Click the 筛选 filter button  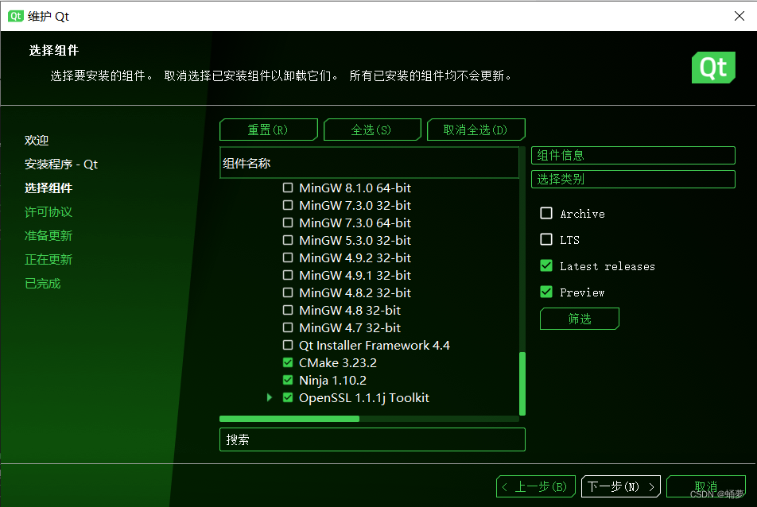coord(580,319)
